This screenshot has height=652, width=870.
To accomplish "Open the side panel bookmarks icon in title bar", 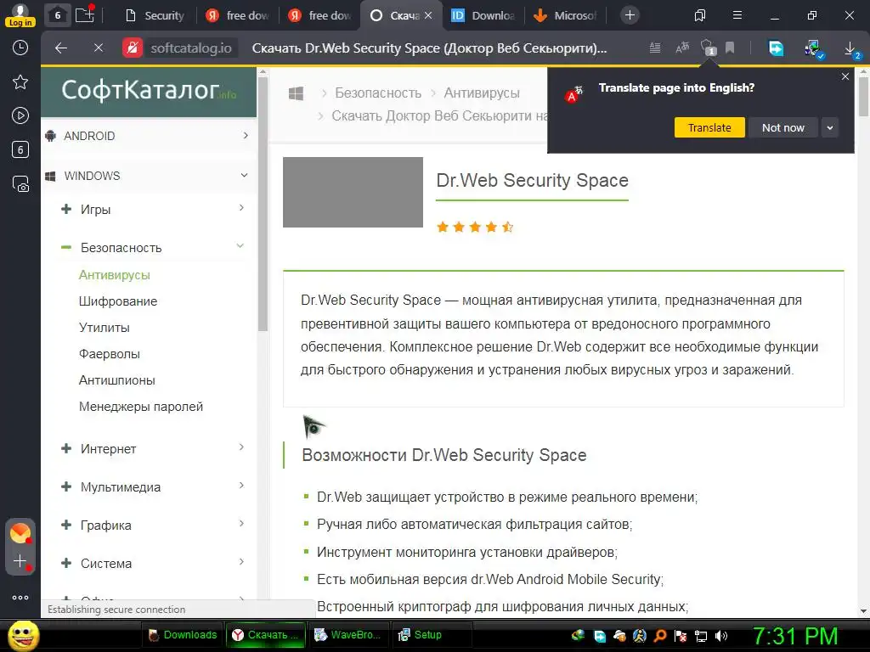I will pyautogui.click(x=700, y=15).
